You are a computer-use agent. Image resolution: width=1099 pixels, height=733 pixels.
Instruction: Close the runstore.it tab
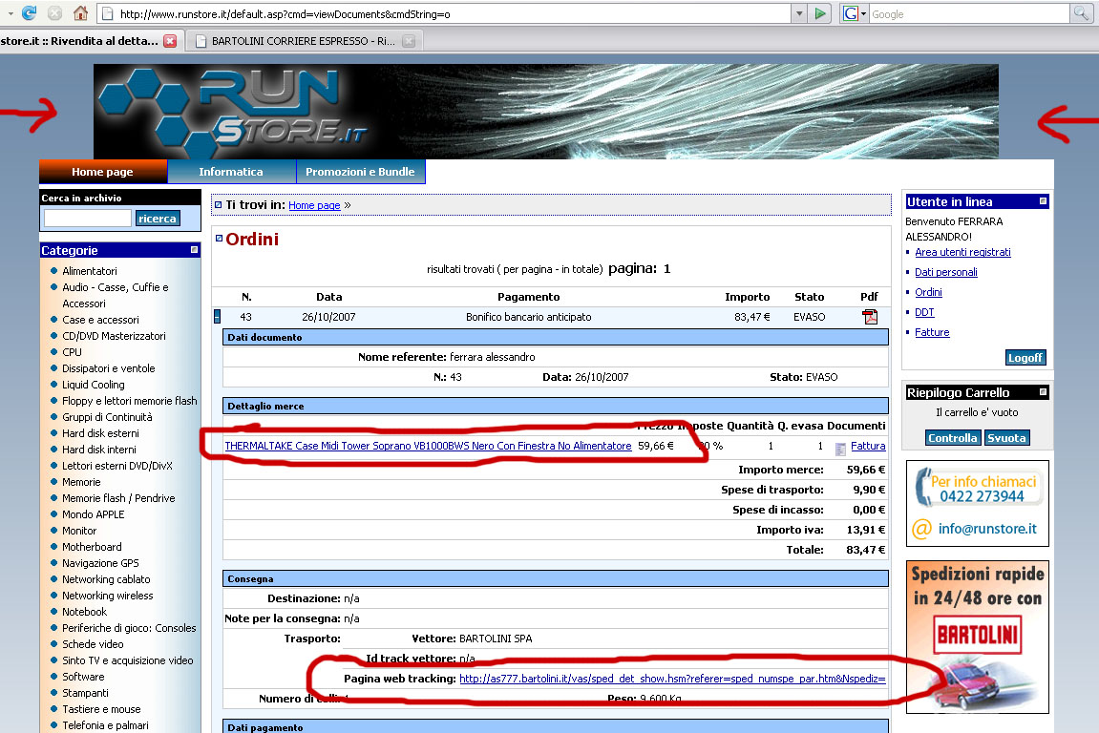pos(170,41)
